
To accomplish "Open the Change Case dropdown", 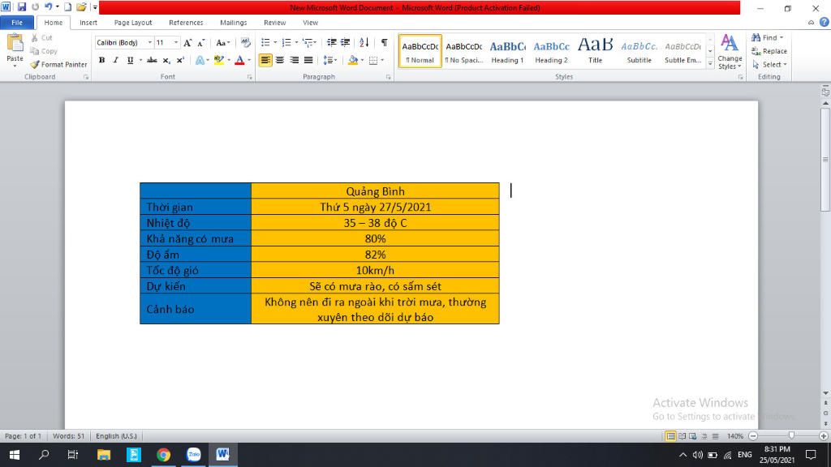I will click(222, 42).
